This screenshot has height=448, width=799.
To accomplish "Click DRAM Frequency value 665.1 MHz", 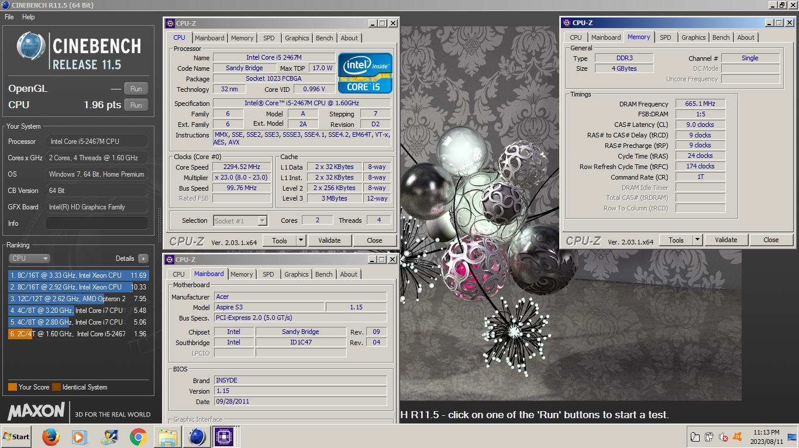I will (x=700, y=104).
